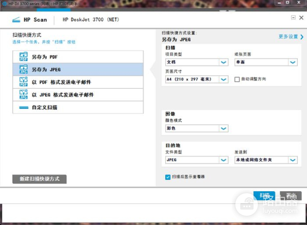Image resolution: width=307 pixels, height=225 pixels.
Task: Click the PDF icon beside 另存为 PDF
Action: (24, 57)
